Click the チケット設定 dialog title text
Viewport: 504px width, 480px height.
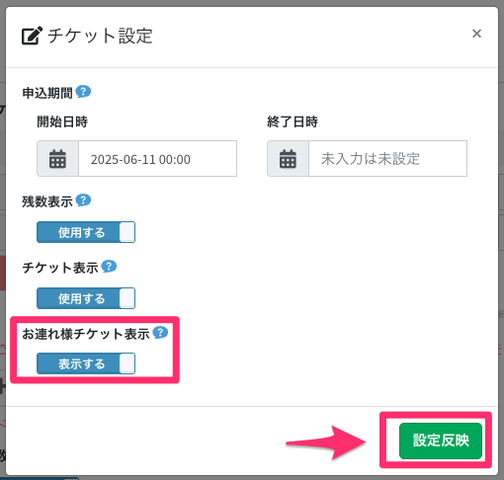100,36
